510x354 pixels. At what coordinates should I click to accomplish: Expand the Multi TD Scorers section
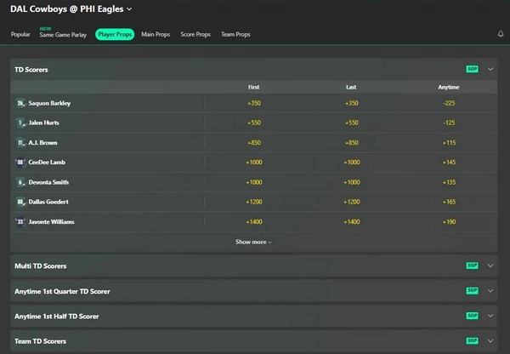click(x=490, y=265)
